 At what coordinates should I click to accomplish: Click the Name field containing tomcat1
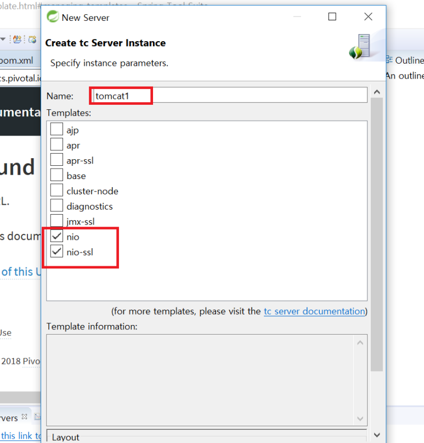pyautogui.click(x=230, y=96)
